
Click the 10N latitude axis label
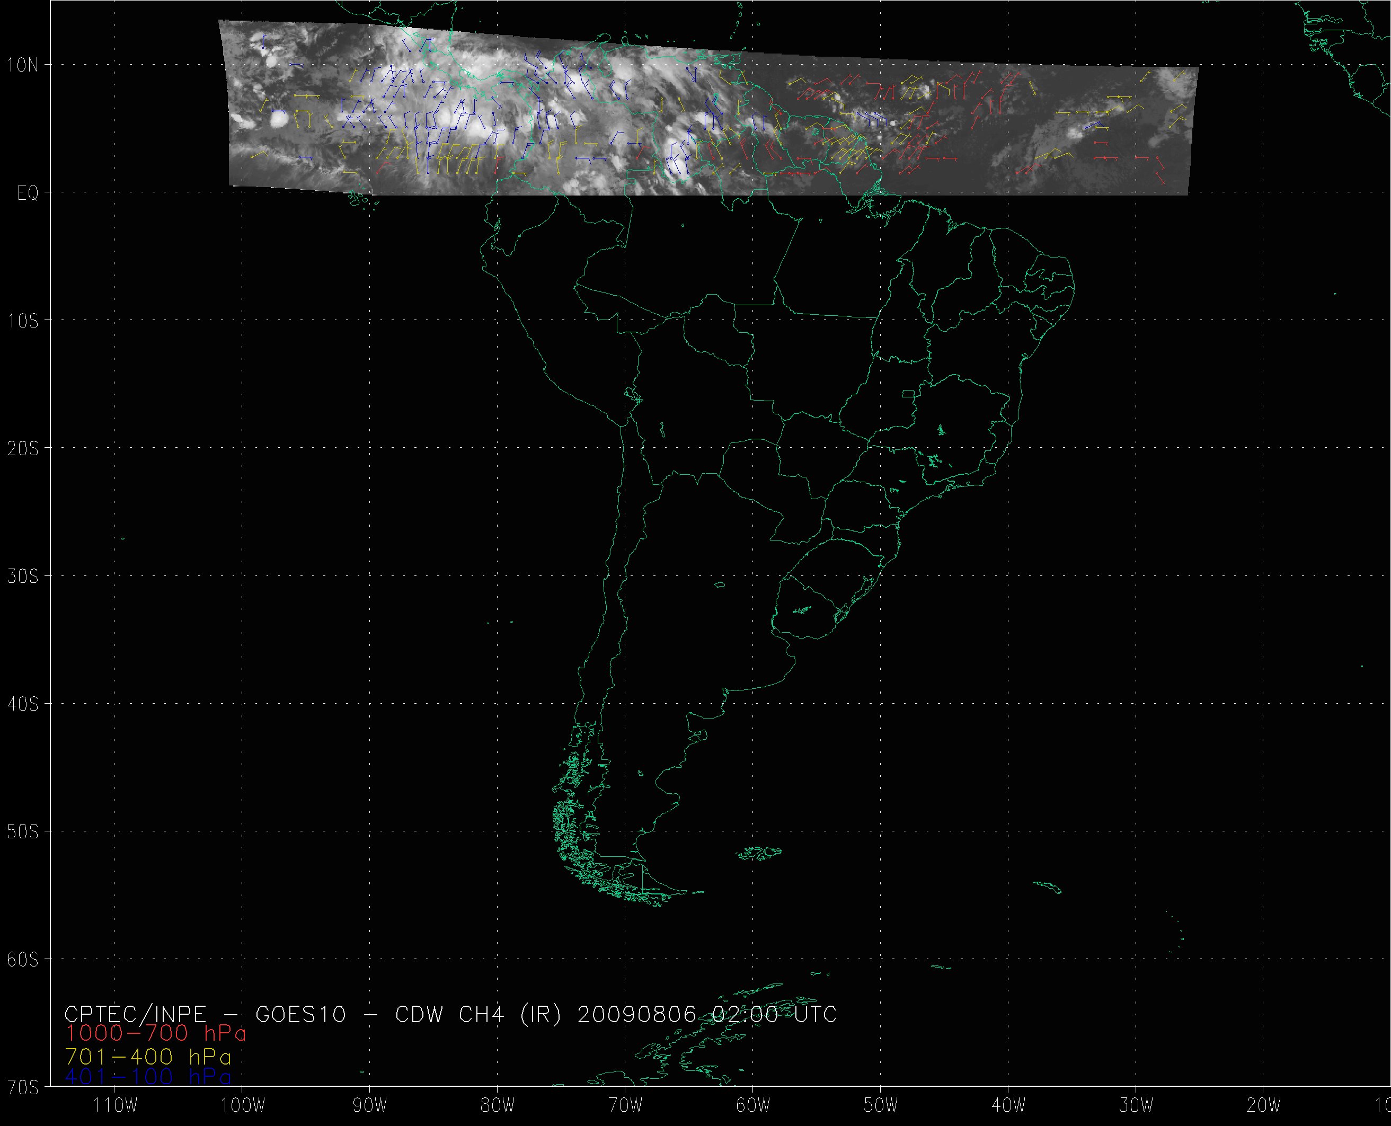pyautogui.click(x=23, y=64)
